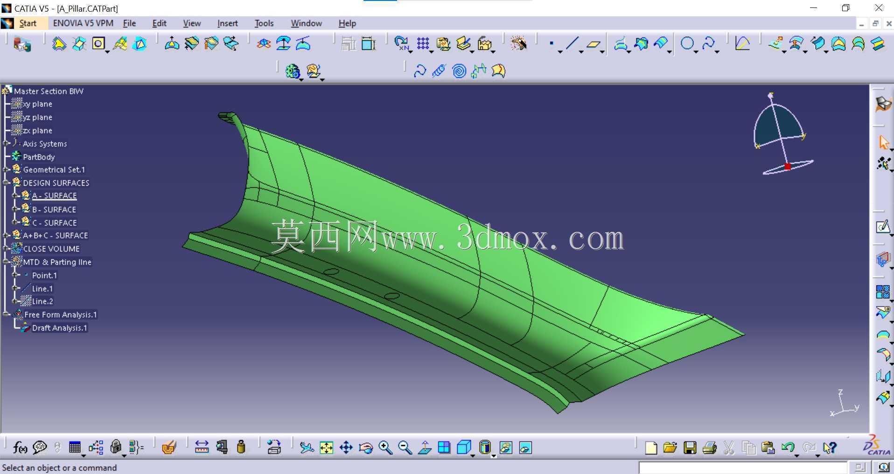Open dropdown arrow beside Circle tool

[696, 51]
